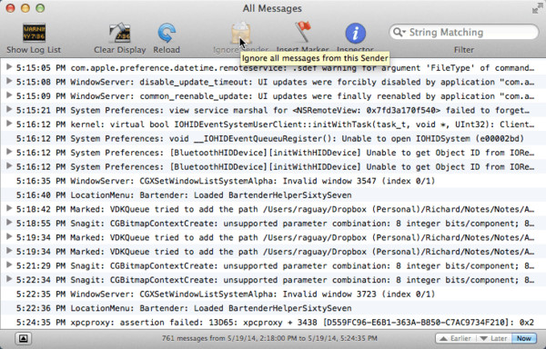Screen dimensions: 546x349
Task: Expand the 5:15:09 PM common_reenable_update row
Action: click(9, 95)
